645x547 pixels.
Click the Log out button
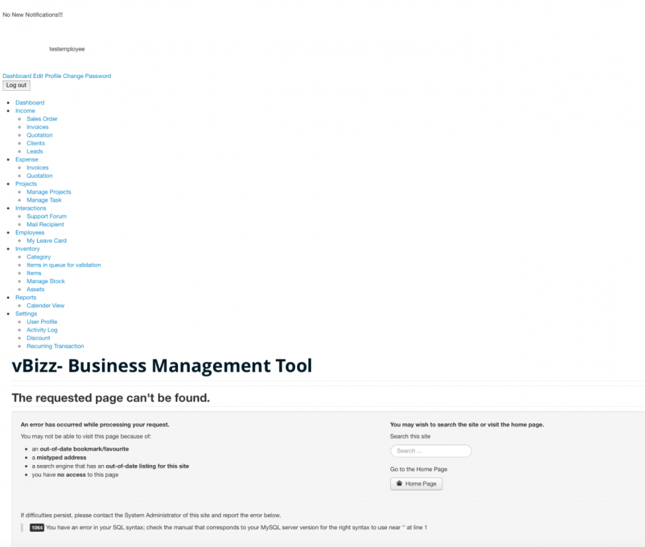pyautogui.click(x=16, y=85)
